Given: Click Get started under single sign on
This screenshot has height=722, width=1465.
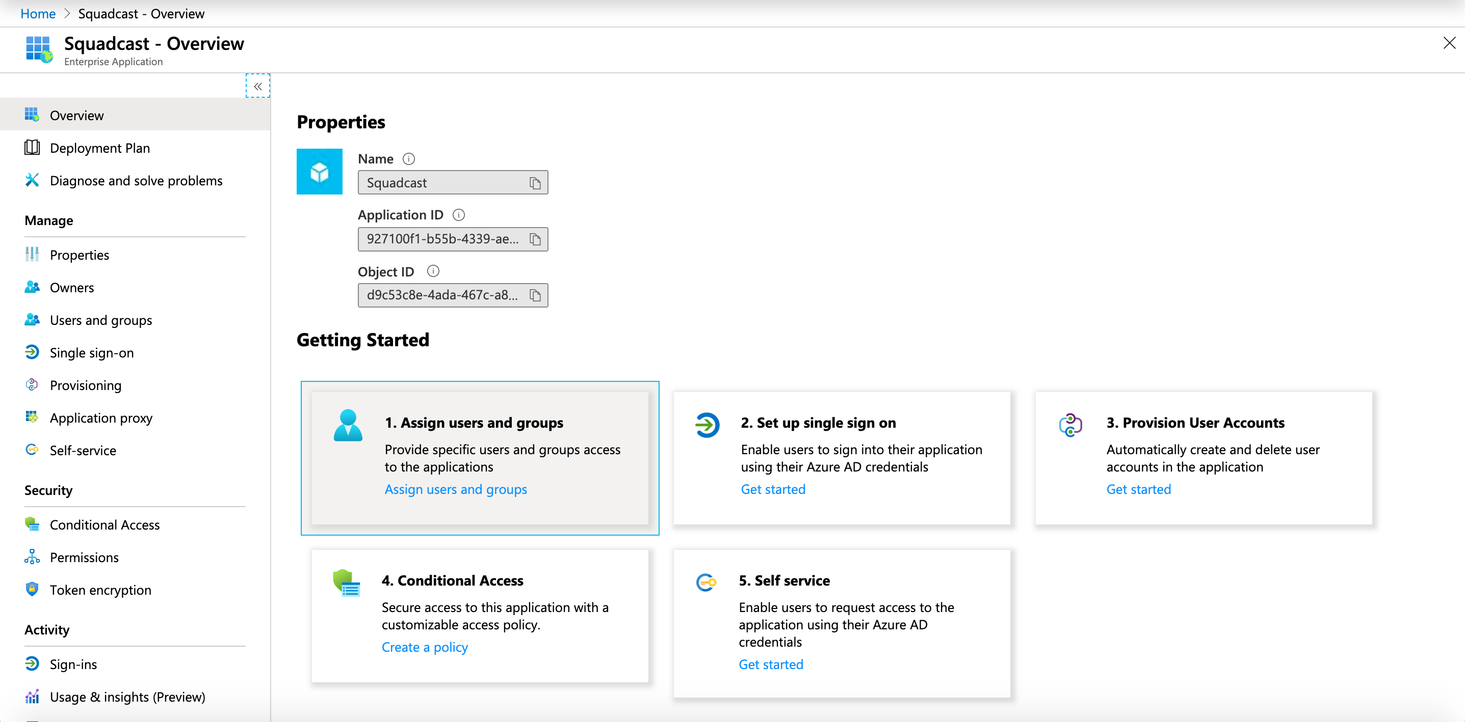Looking at the screenshot, I should click(772, 489).
